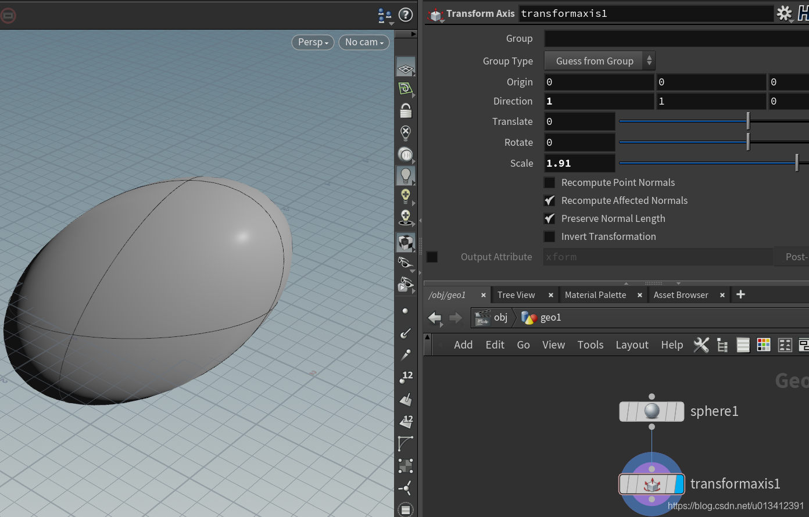Show primitive numbers display option

pyautogui.click(x=406, y=421)
